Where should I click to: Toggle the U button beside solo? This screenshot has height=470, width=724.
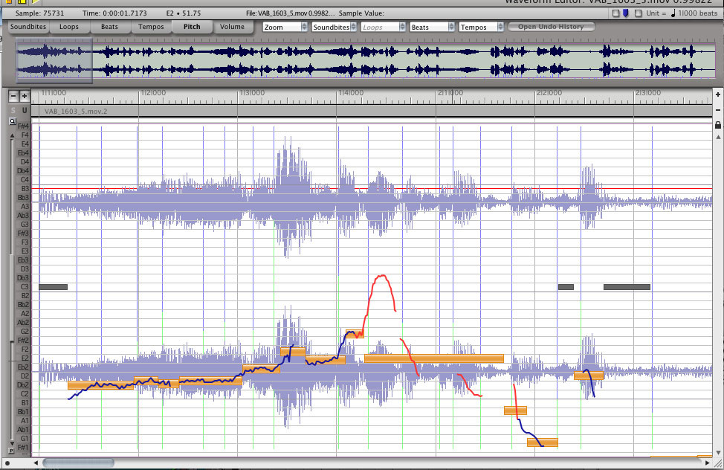click(x=25, y=111)
